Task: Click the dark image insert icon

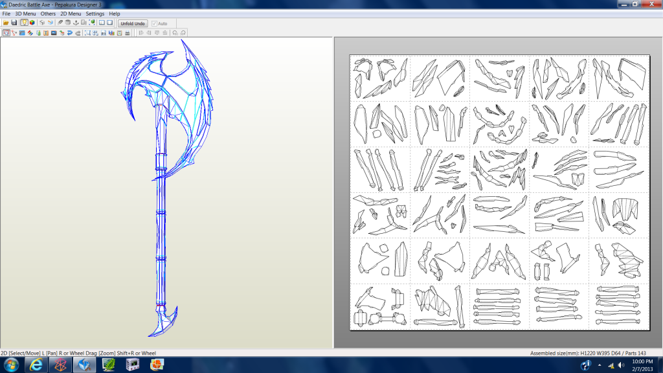Action: [54, 33]
